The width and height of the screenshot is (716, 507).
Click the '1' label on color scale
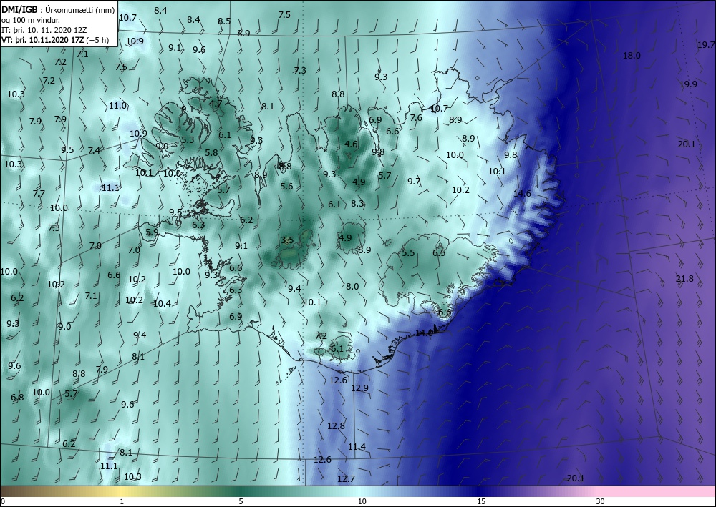pos(122,502)
